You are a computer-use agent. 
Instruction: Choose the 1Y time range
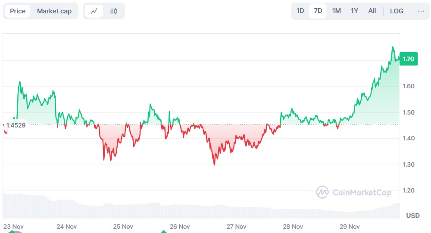(354, 11)
